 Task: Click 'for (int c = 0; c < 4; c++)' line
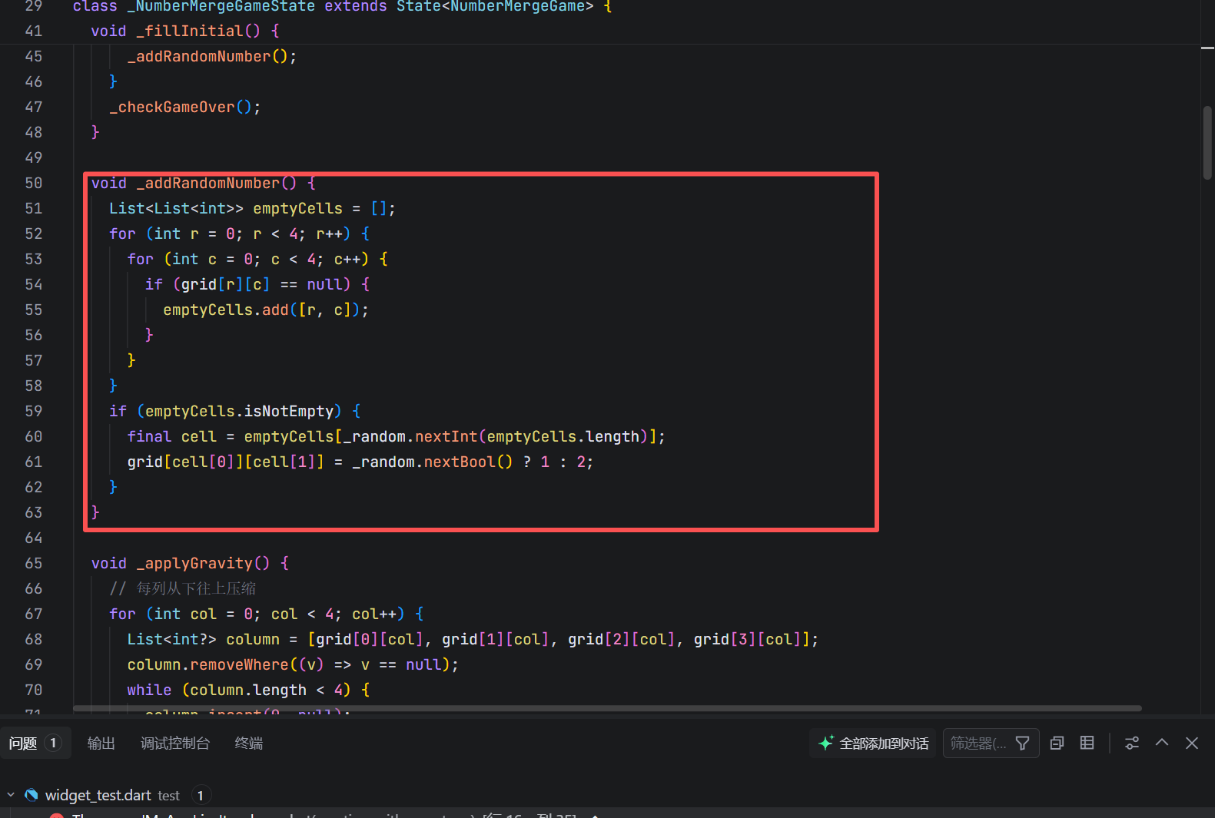257,259
